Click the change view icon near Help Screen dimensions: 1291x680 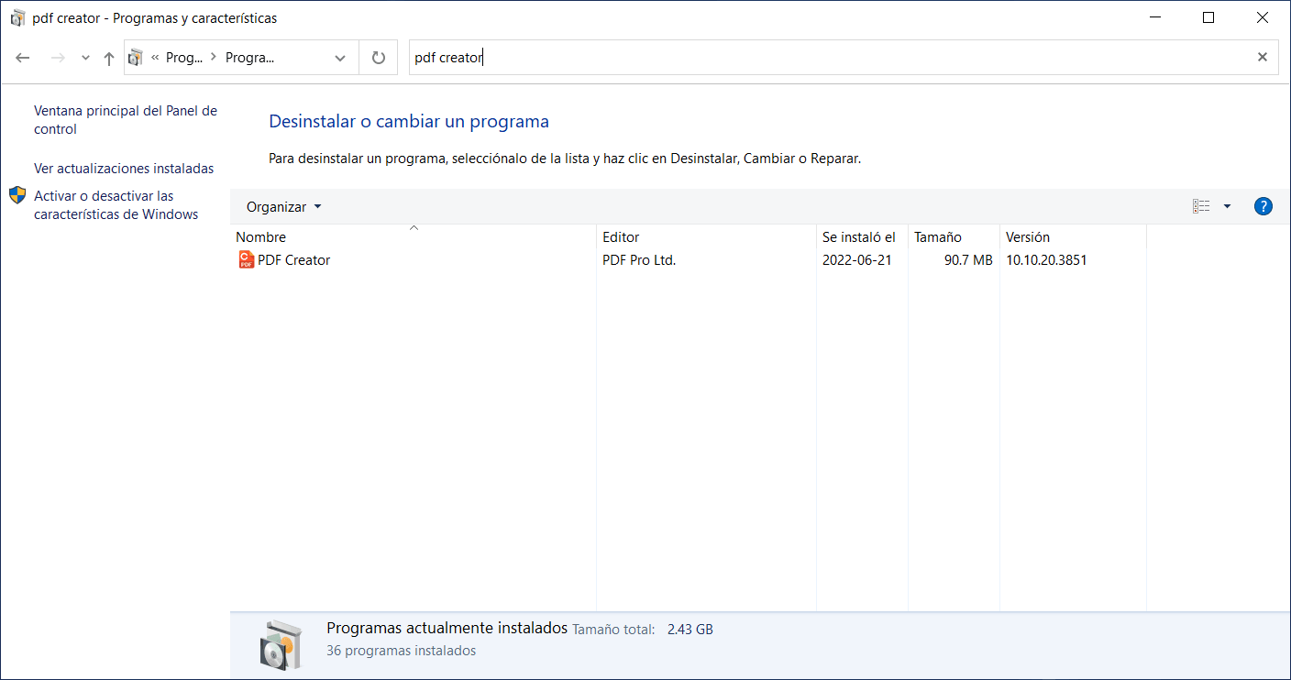[1201, 205]
